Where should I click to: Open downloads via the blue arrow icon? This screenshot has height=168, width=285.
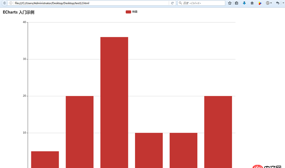244,3
